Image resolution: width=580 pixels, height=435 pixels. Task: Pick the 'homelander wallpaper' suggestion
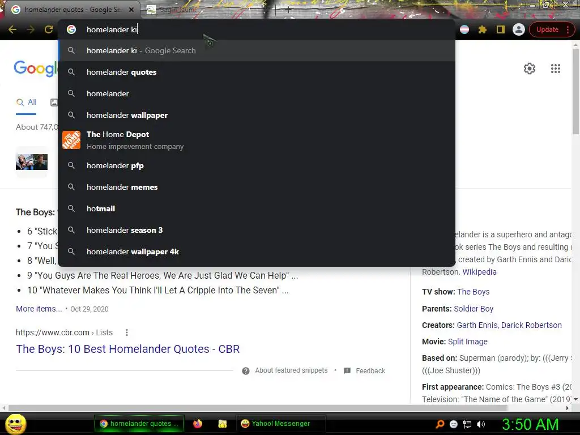point(257,115)
